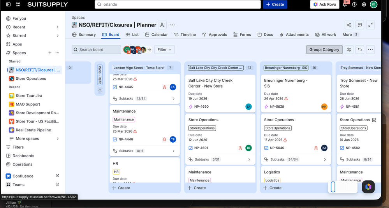Switch to the Summary tab
Image resolution: width=389 pixels, height=208 pixels.
84,35
